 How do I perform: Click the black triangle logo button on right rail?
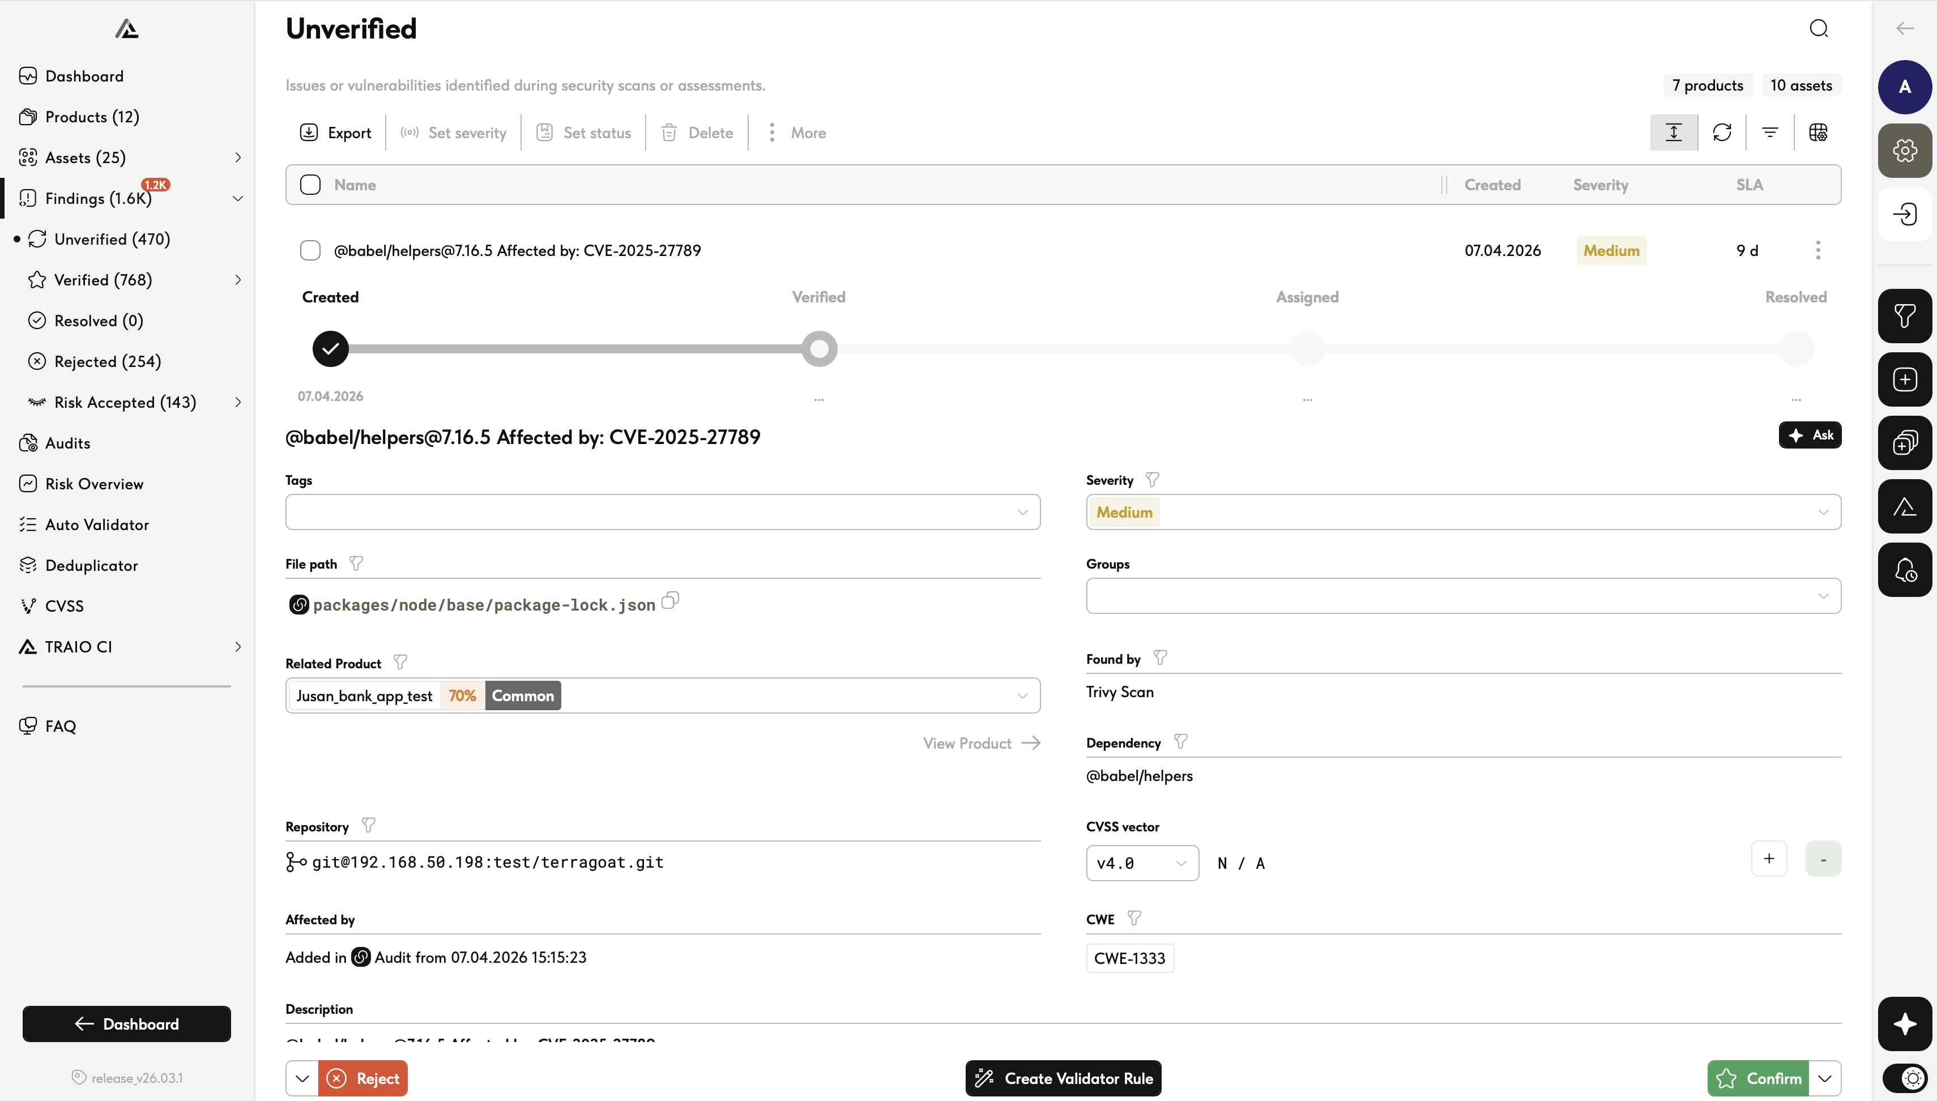tap(1905, 507)
